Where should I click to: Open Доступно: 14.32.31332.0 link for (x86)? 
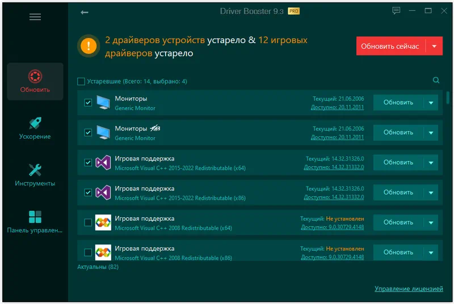click(x=334, y=197)
